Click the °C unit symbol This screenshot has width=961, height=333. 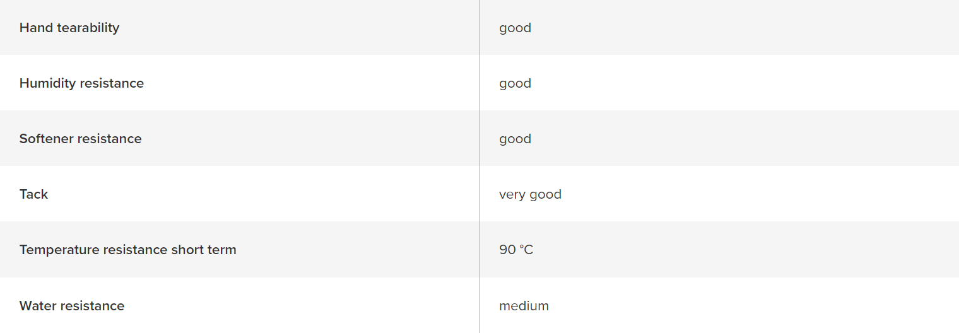pyautogui.click(x=526, y=250)
